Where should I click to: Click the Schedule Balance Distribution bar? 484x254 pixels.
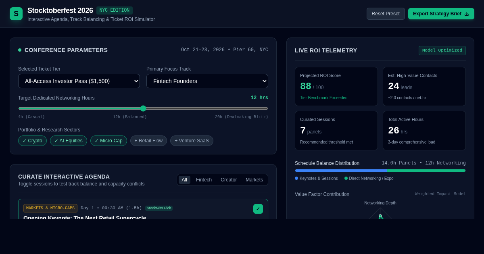380,171
